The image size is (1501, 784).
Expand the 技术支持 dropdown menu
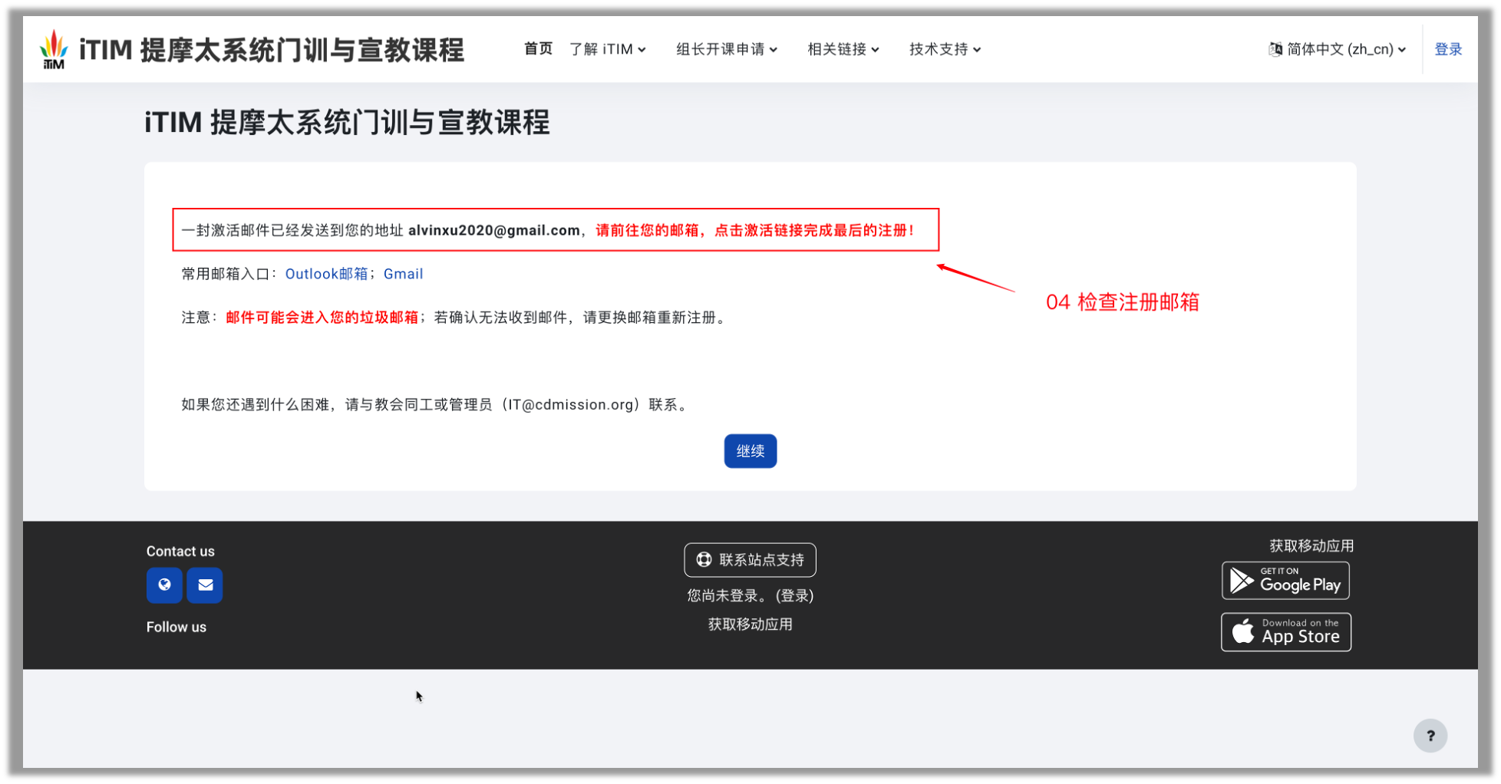click(945, 49)
